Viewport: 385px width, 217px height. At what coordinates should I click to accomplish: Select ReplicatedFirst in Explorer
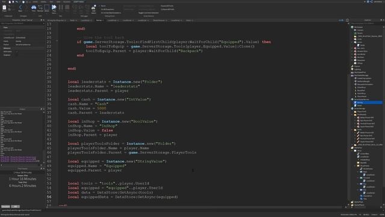click(360, 72)
